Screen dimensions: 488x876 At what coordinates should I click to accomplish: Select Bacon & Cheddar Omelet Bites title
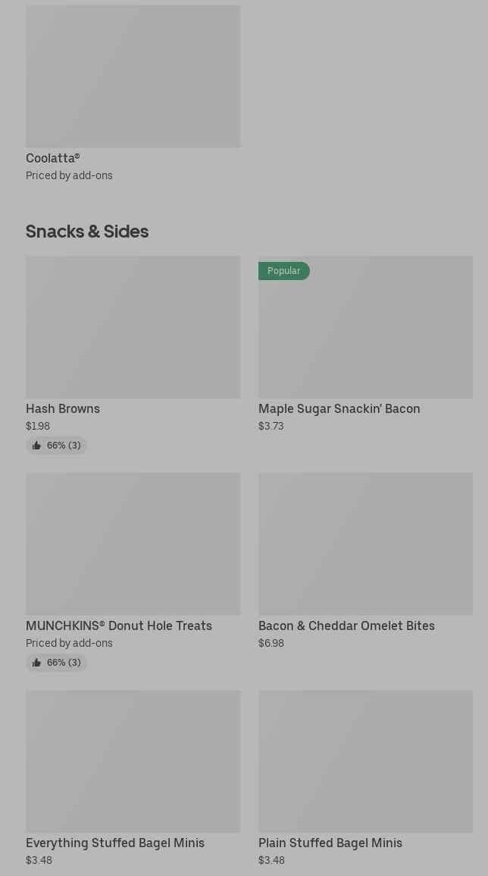pos(346,625)
